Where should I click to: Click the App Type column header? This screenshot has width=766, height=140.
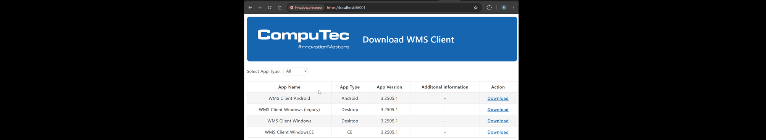(350, 87)
